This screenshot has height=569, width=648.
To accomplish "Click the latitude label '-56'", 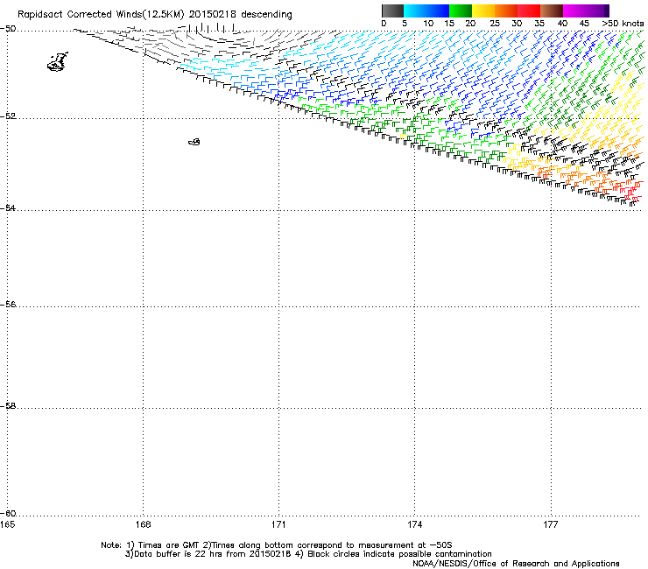I will coord(8,305).
